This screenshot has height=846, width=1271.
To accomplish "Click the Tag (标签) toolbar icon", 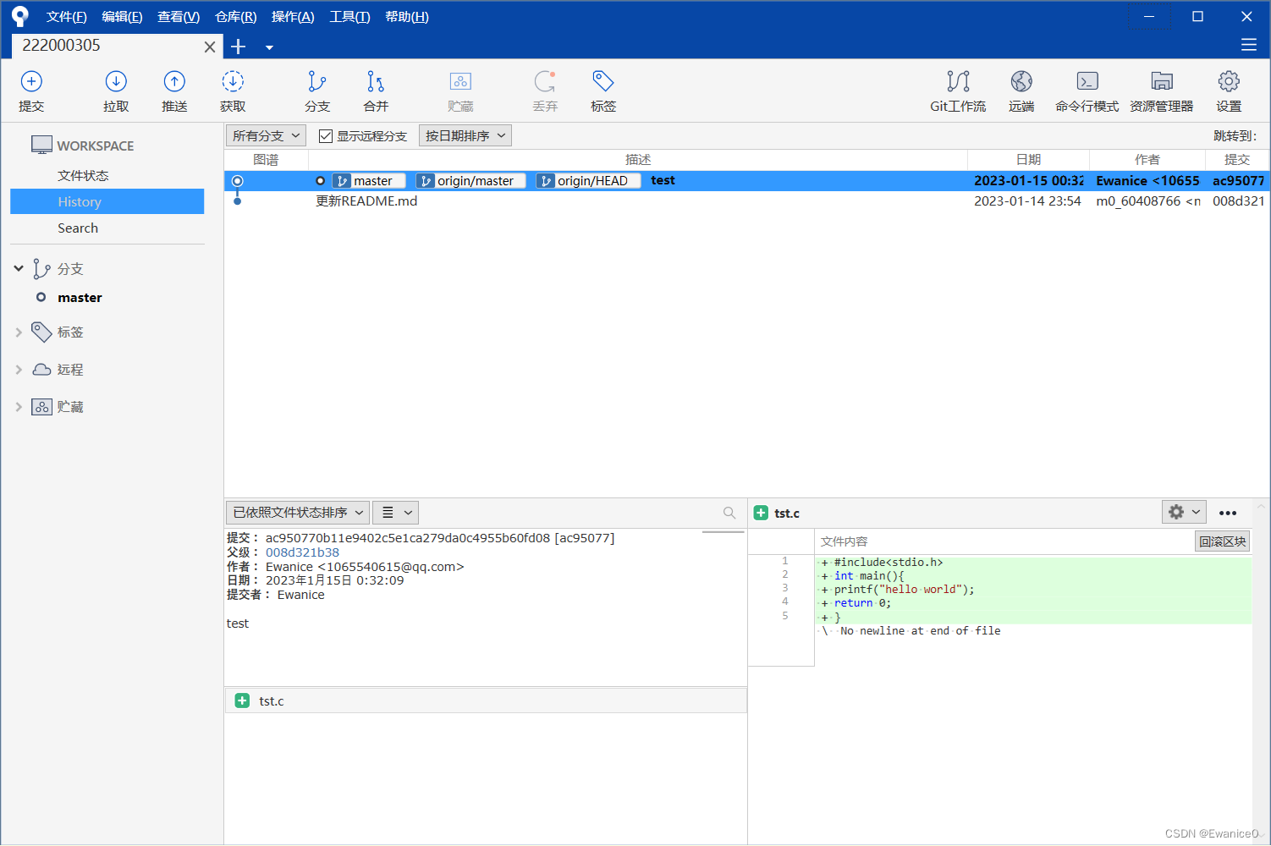I will 603,91.
